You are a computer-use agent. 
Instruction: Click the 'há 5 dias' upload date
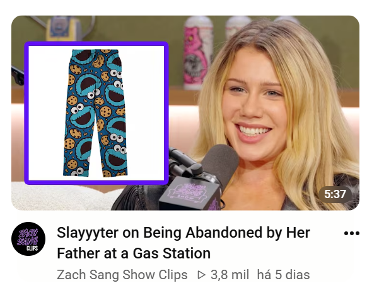[283, 275]
